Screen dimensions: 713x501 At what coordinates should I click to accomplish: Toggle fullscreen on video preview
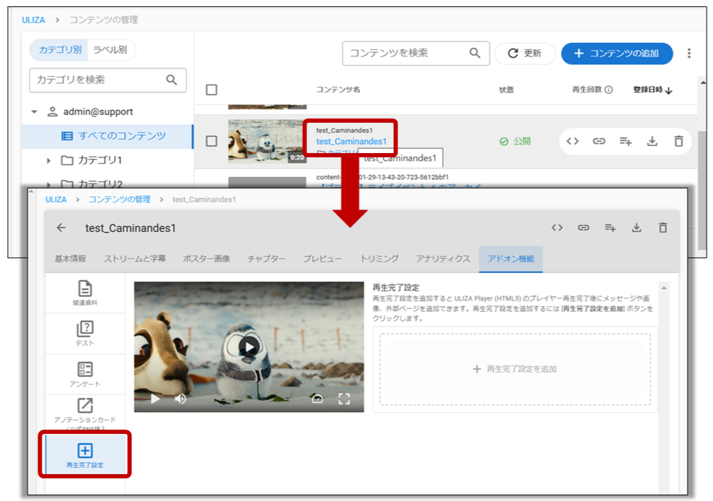click(344, 399)
